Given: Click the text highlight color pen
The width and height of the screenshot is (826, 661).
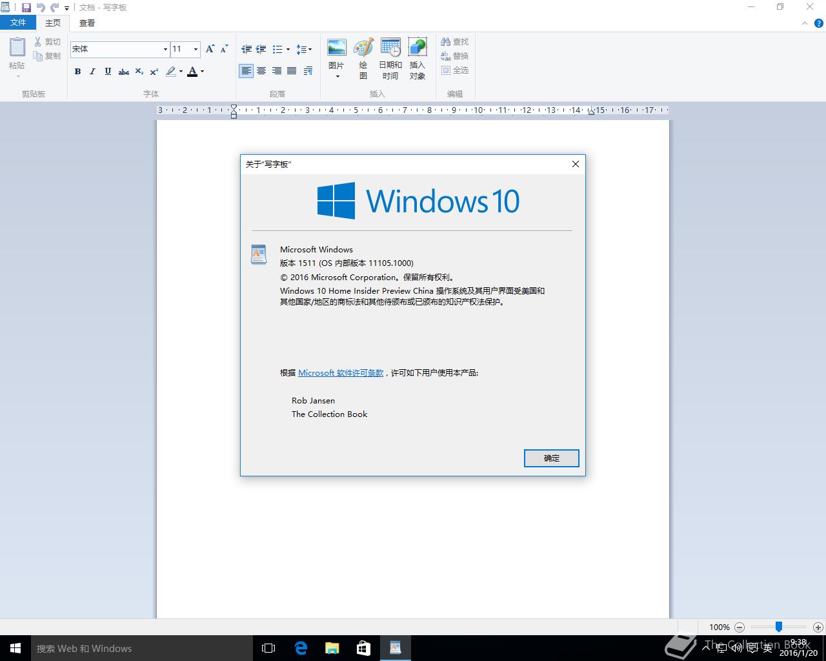Looking at the screenshot, I should tap(171, 72).
